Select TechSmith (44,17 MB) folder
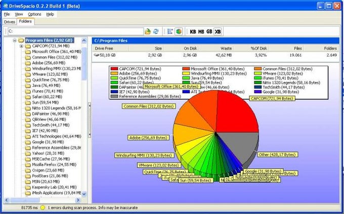Image resolution: width=344 pixels, height=214 pixels. tap(51, 125)
